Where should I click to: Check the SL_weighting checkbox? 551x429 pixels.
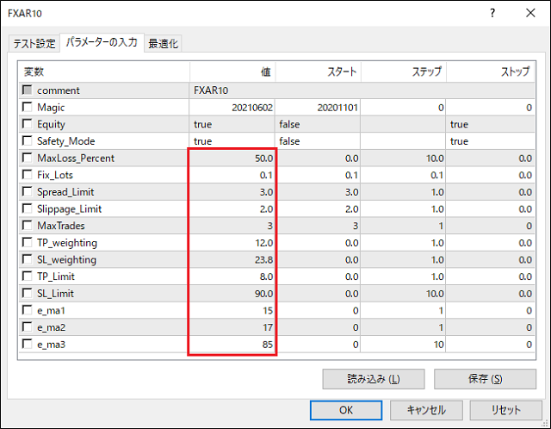[27, 259]
